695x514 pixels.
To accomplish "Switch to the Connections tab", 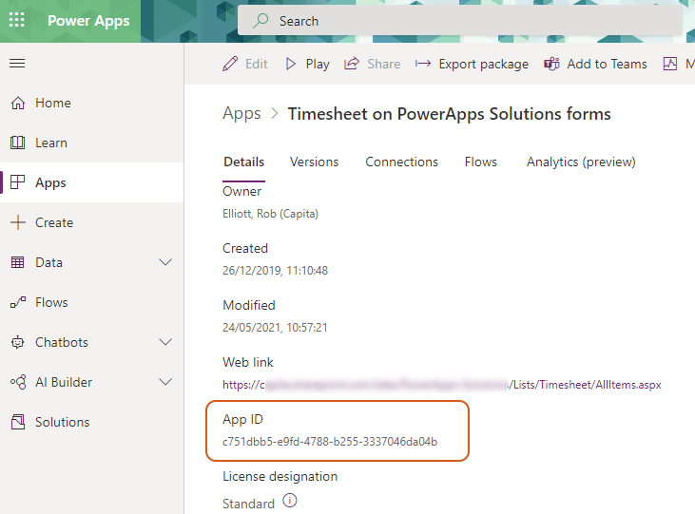I will [401, 162].
